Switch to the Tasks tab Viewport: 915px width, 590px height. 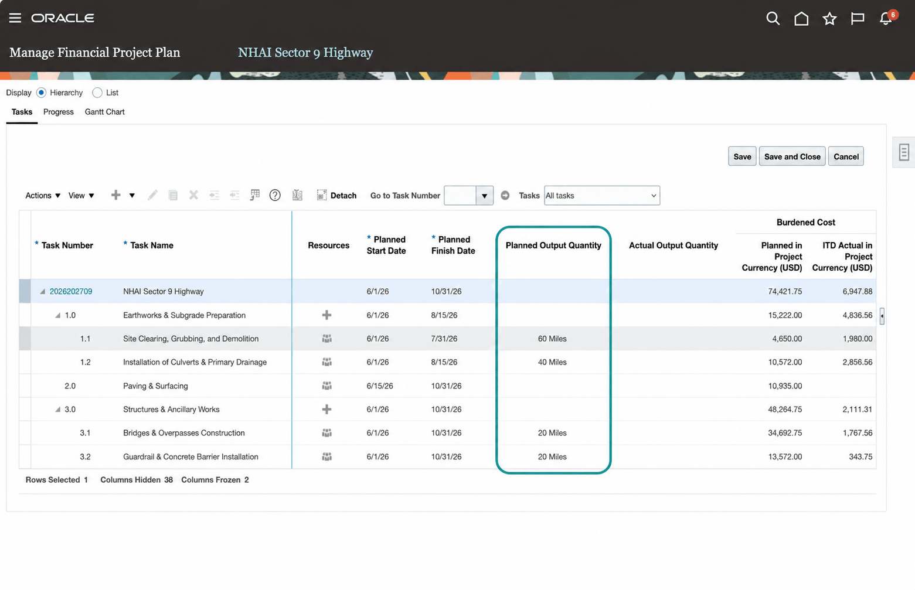pos(22,112)
